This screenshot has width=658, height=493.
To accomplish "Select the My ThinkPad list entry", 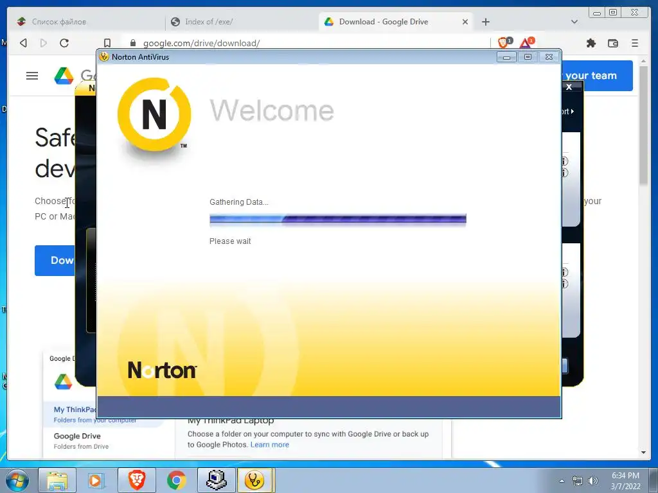I will tap(75, 414).
